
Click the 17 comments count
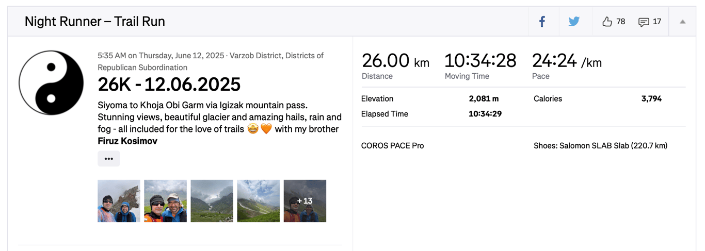pos(657,22)
